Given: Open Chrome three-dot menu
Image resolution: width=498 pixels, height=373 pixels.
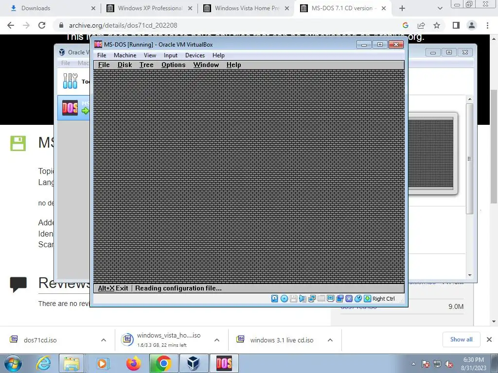Looking at the screenshot, I should click(487, 25).
